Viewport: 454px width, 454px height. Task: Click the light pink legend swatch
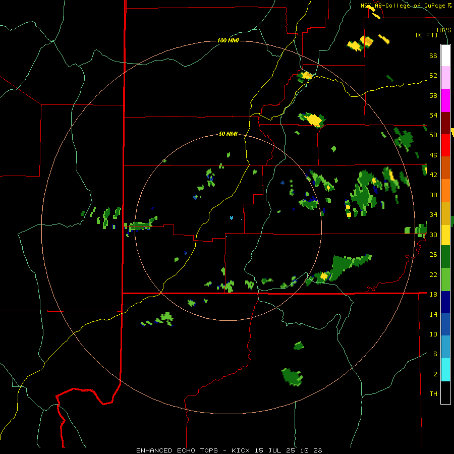click(x=445, y=78)
